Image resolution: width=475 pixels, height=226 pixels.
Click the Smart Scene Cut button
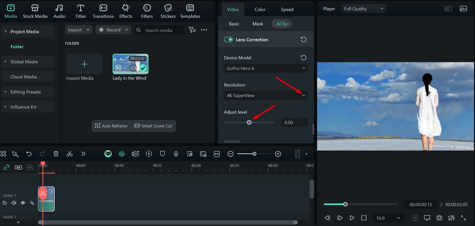pyautogui.click(x=153, y=126)
